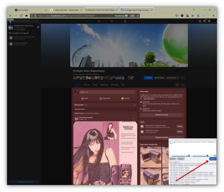Screen dimensions: 224x192
Task: Open Firefox hamburger application menu
Action: [x=214, y=16]
